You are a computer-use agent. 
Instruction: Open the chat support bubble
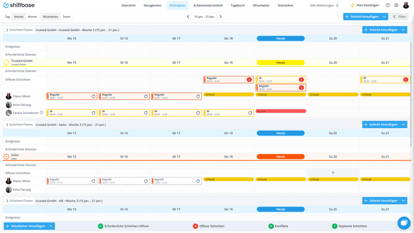click(404, 223)
